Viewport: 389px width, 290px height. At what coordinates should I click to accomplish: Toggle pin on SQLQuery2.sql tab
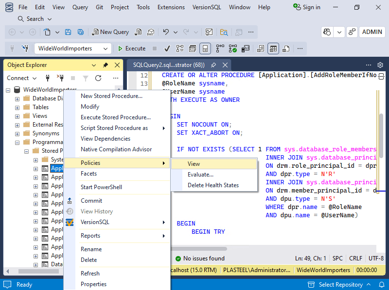pos(213,65)
